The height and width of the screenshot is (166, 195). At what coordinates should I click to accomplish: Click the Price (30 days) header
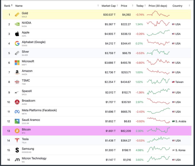click(x=158, y=6)
